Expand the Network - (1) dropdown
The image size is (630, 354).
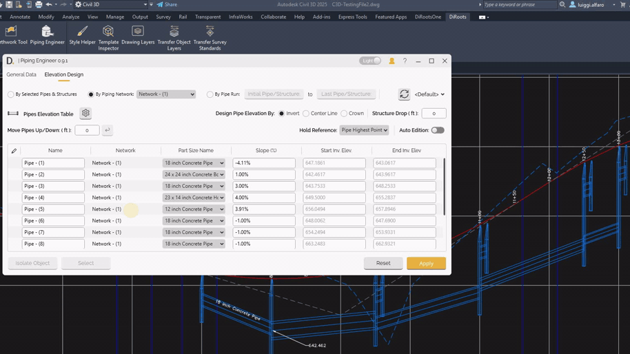coord(166,94)
